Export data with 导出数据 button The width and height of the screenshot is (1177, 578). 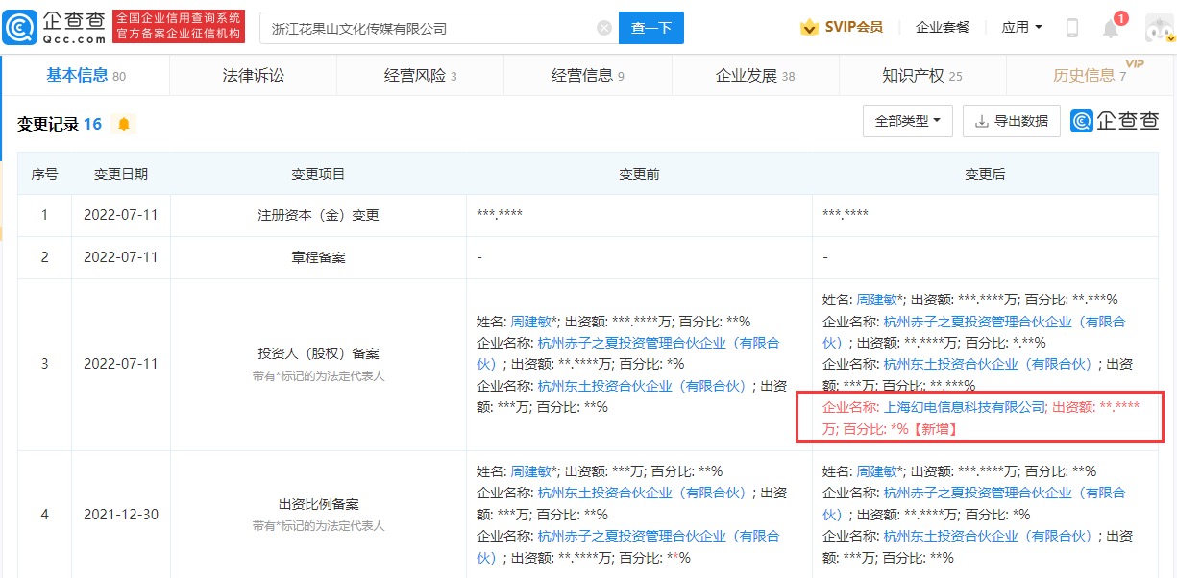pos(1011,121)
